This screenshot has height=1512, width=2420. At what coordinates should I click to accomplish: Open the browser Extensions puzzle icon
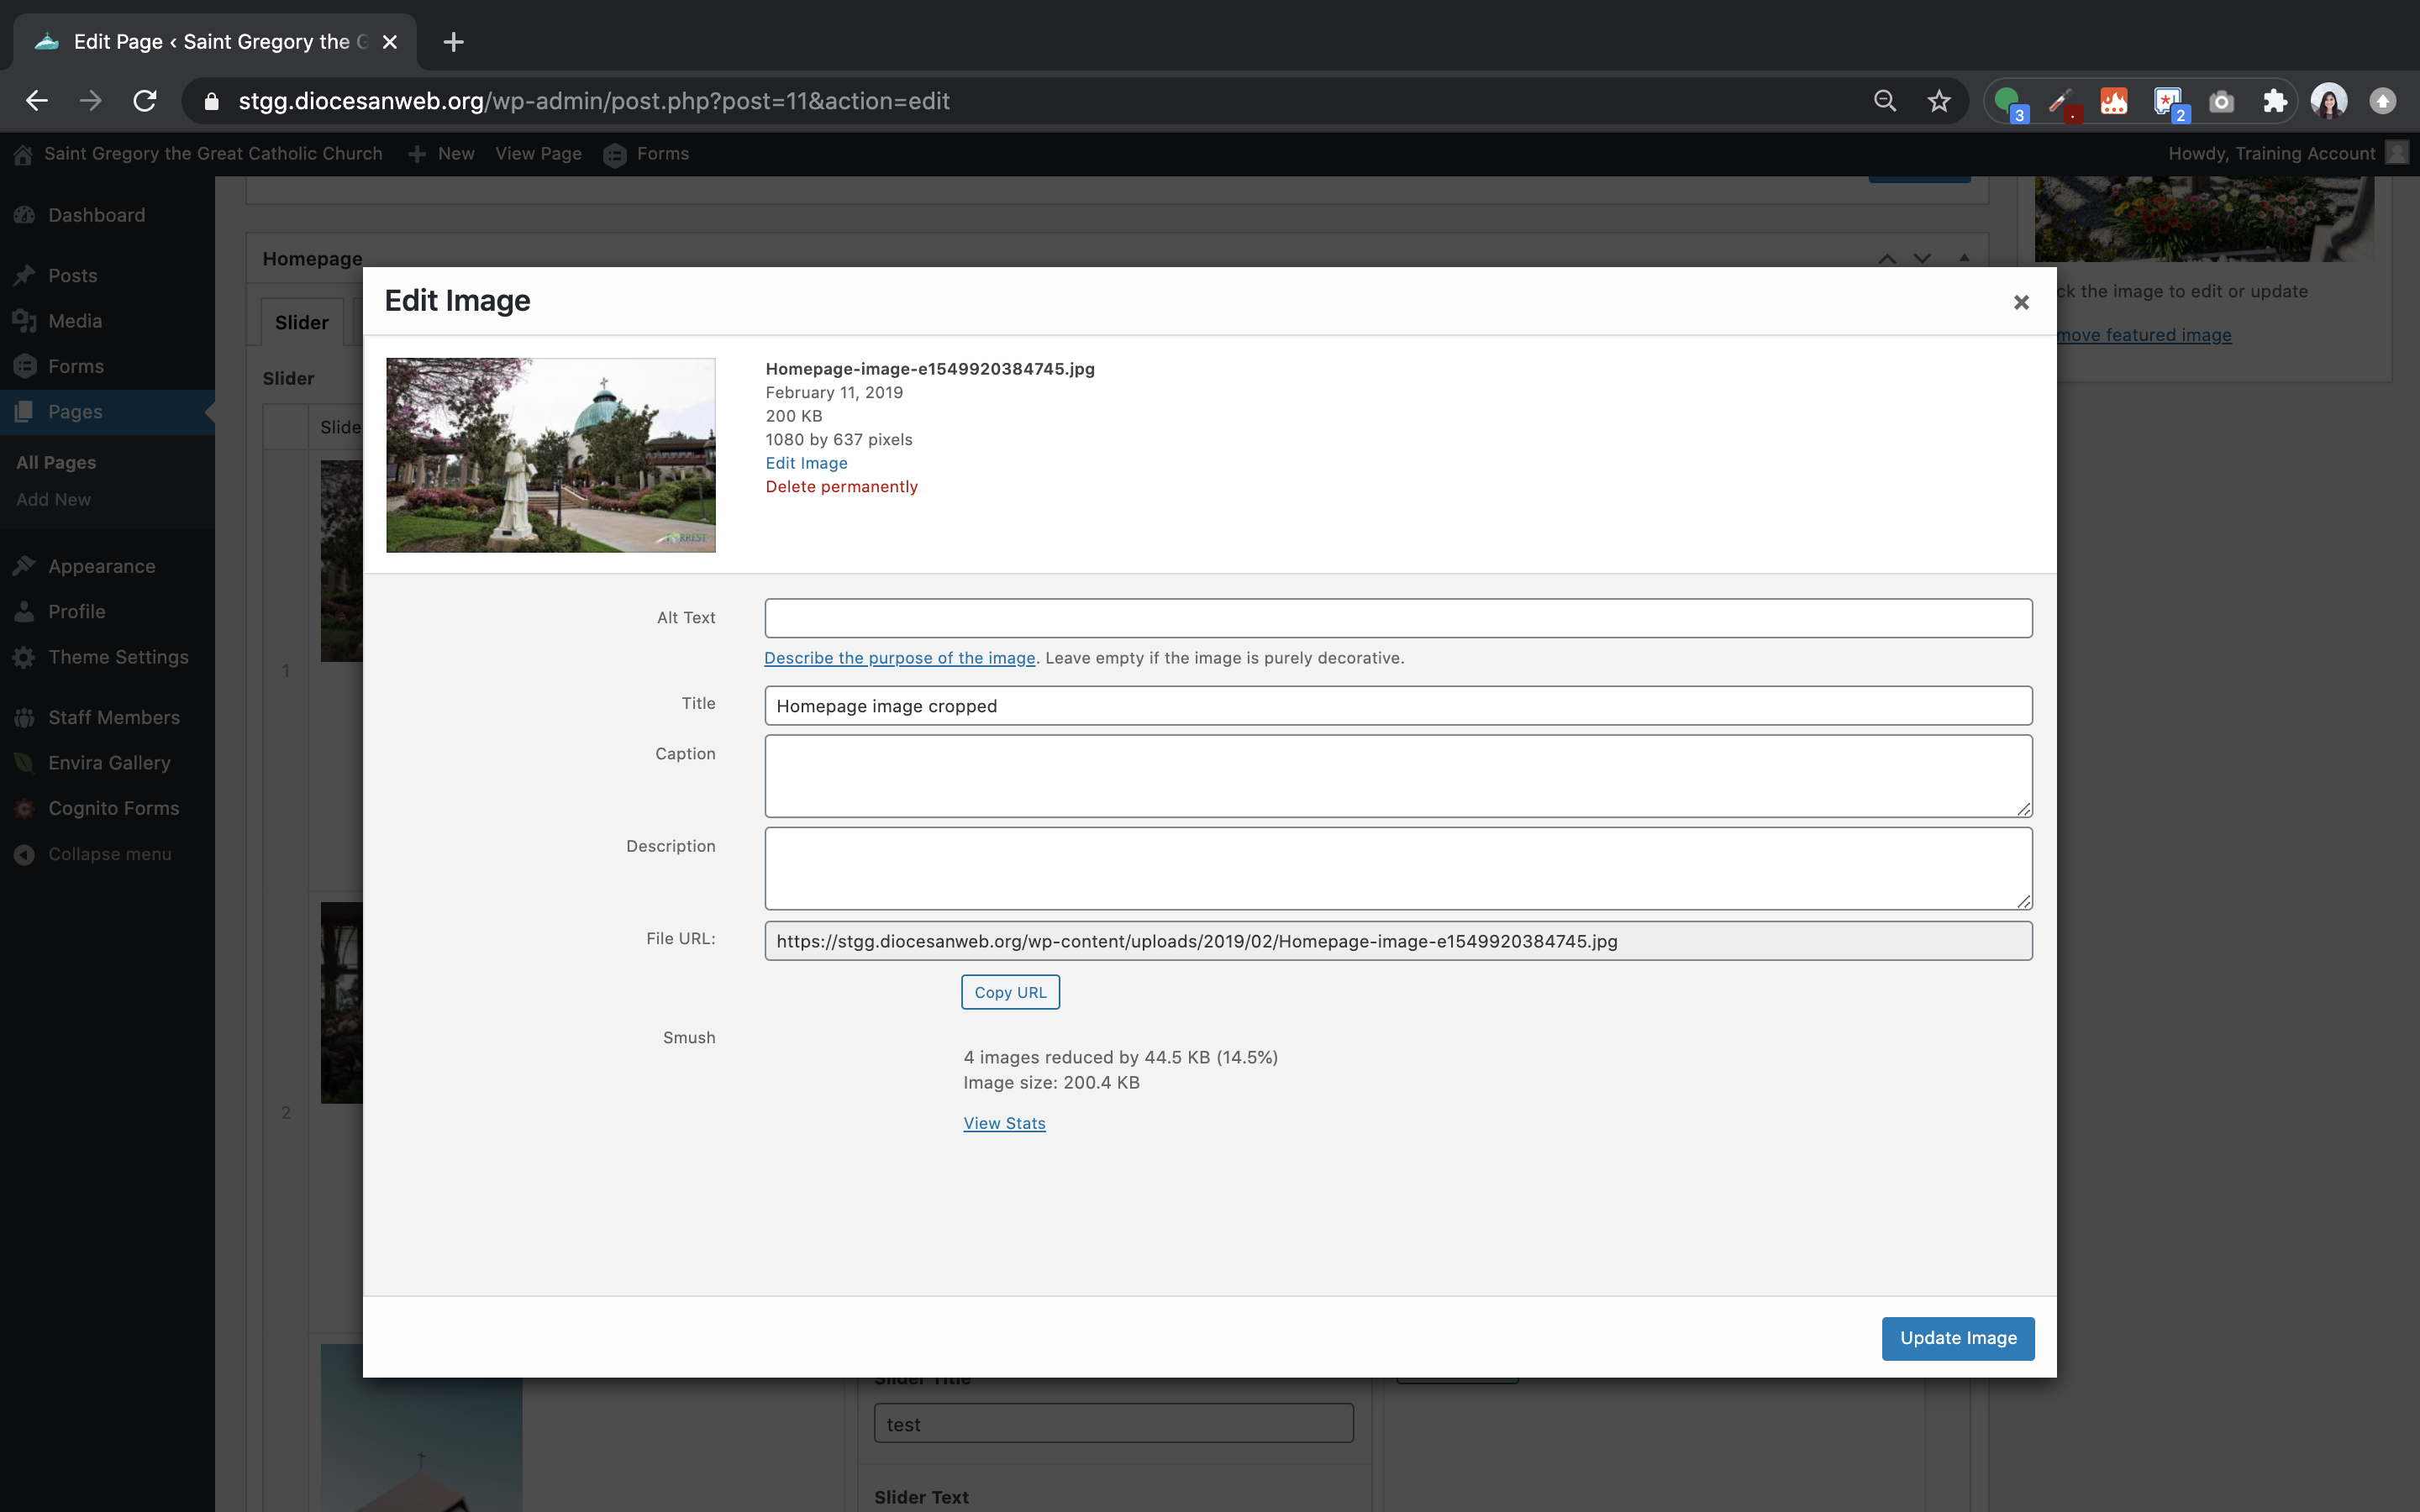[x=2274, y=101]
